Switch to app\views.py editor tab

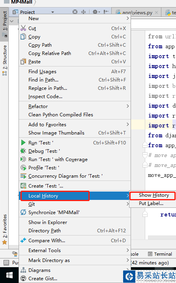pyautogui.click(x=137, y=12)
